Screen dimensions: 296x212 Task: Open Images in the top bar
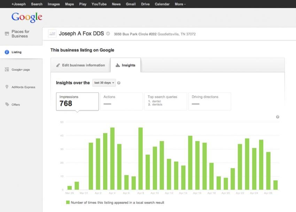pos(54,4)
